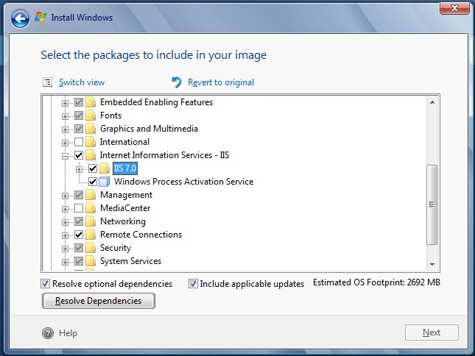Image resolution: width=475 pixels, height=356 pixels.
Task: Click the Switch view link
Action: click(82, 82)
